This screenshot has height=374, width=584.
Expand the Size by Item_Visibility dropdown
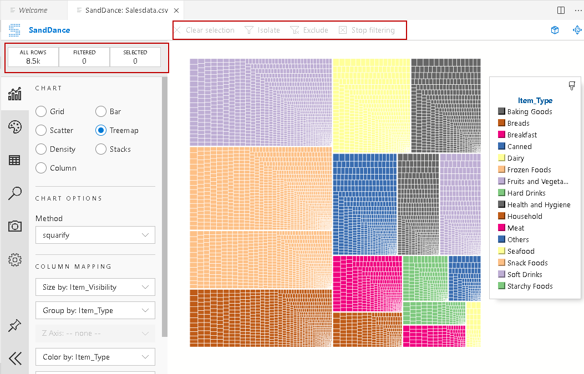click(x=95, y=287)
